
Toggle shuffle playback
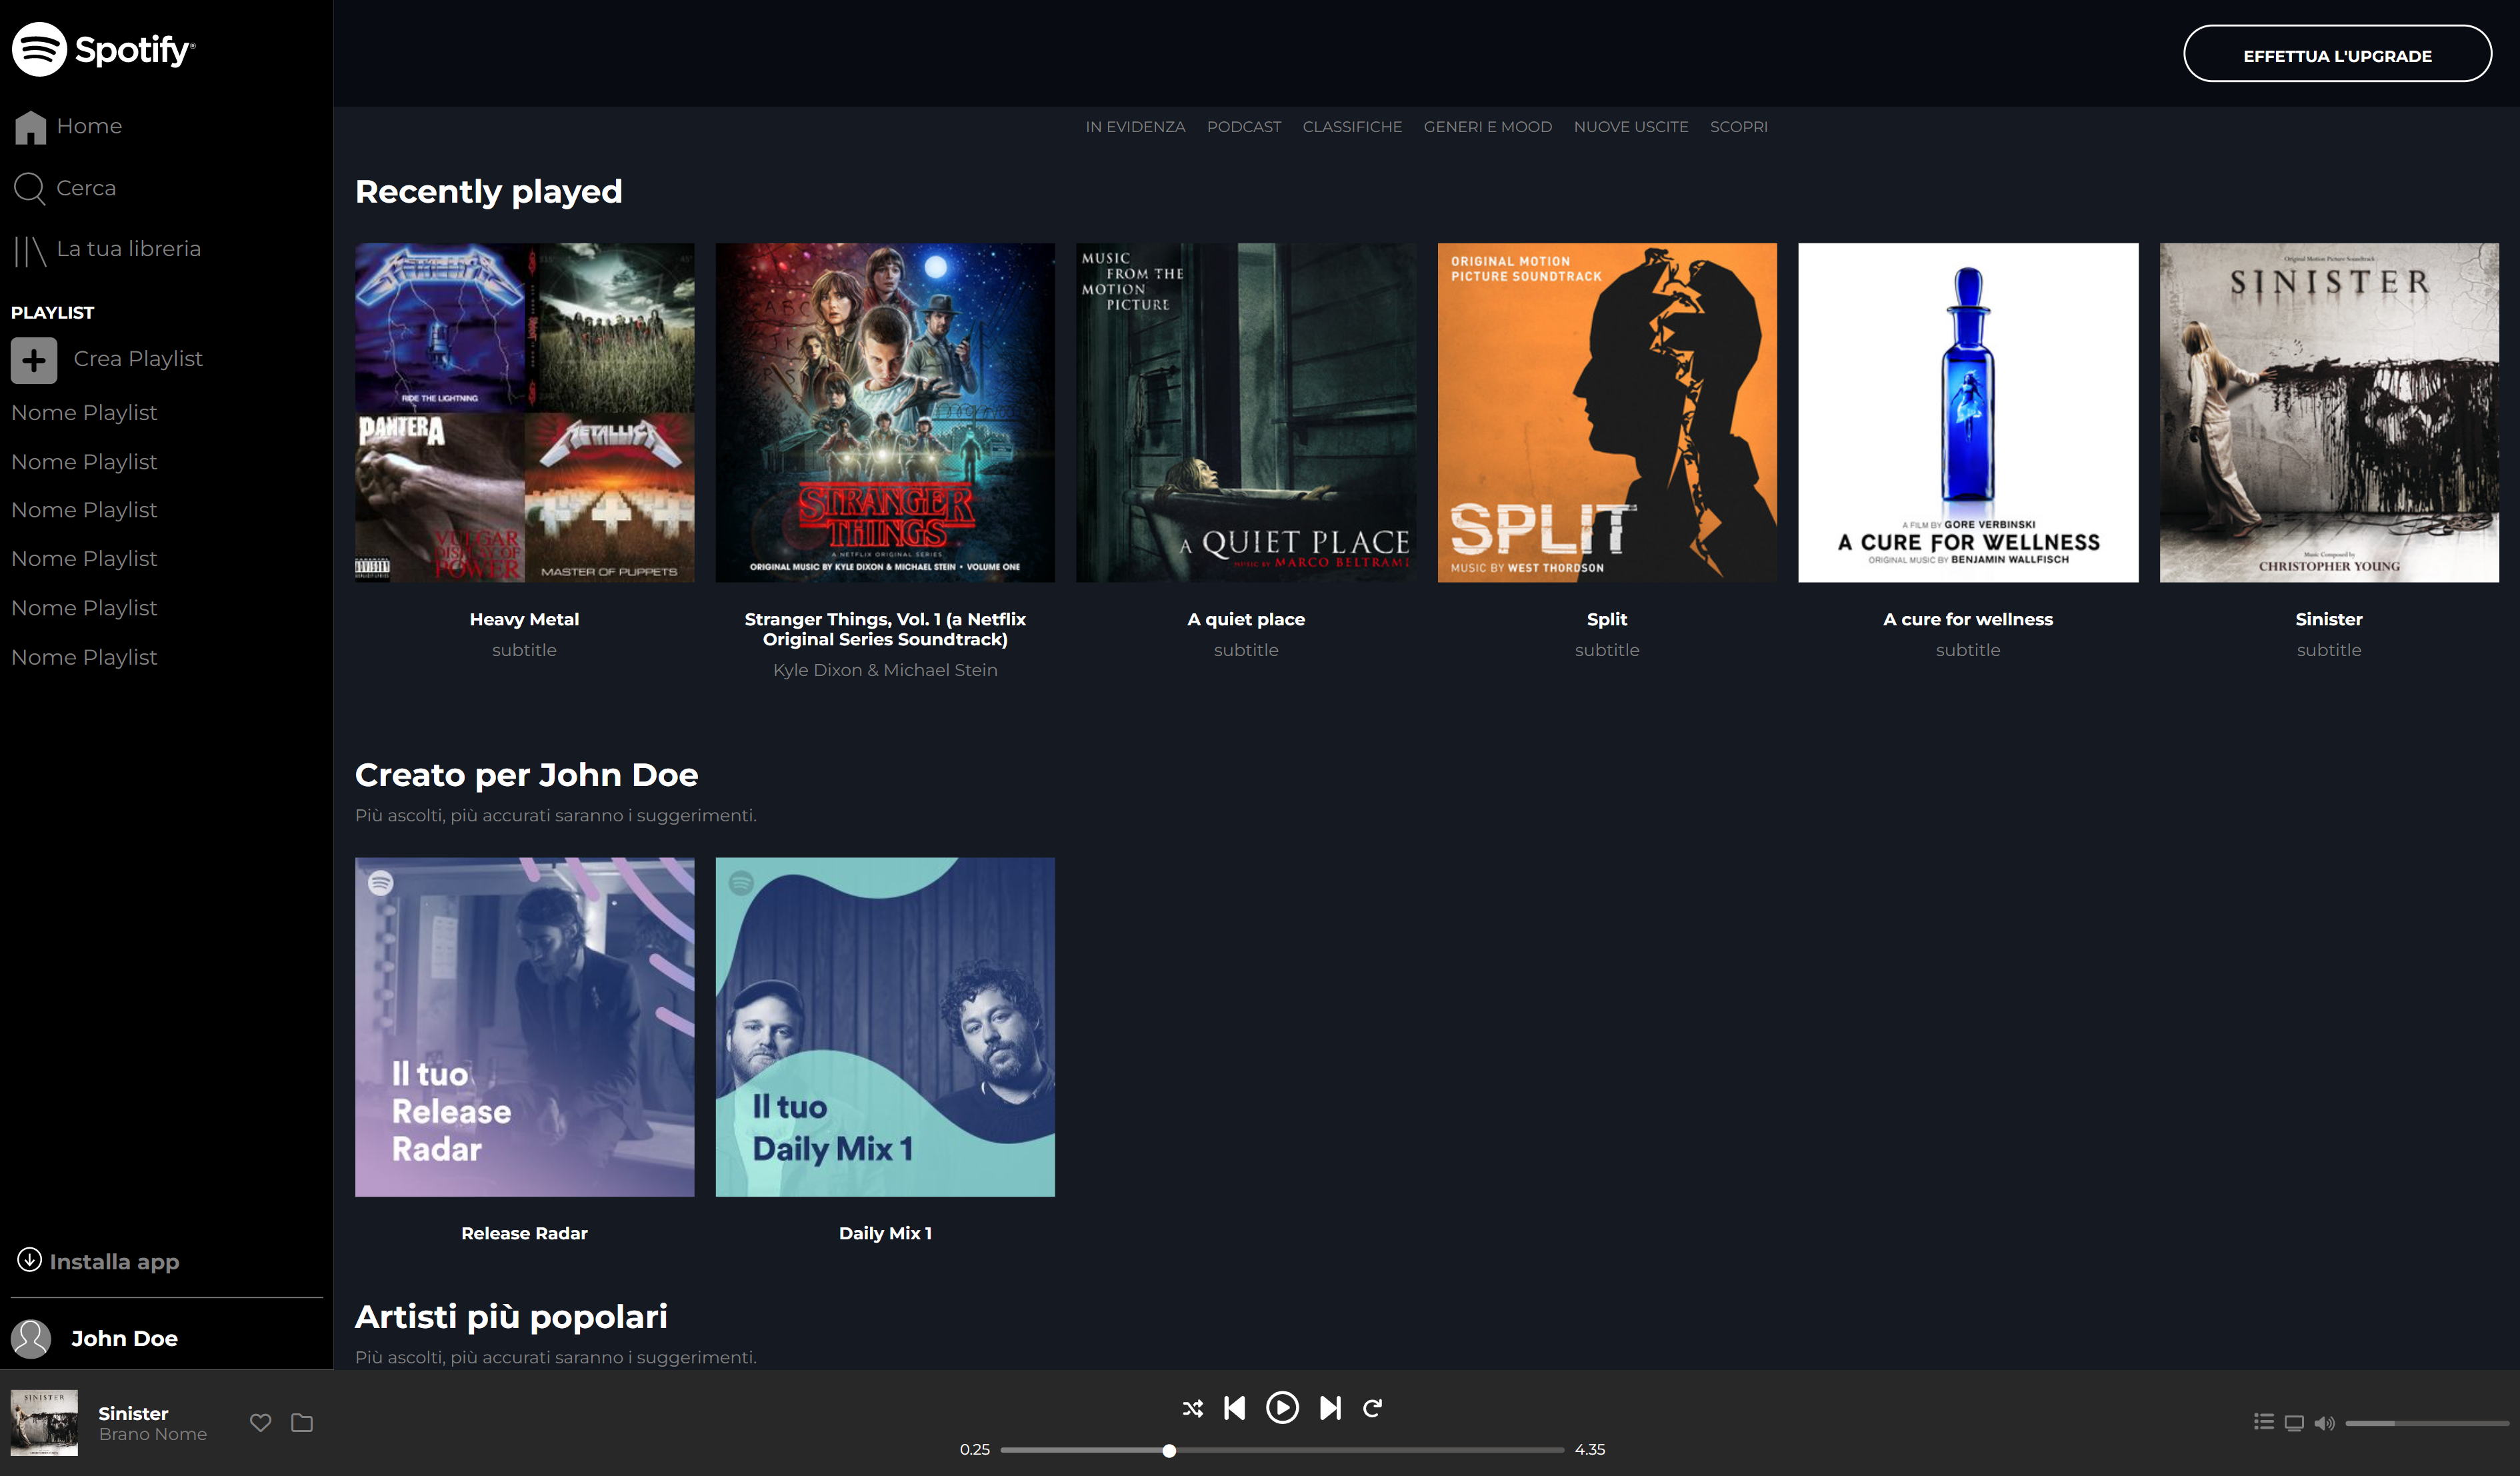[x=1192, y=1408]
